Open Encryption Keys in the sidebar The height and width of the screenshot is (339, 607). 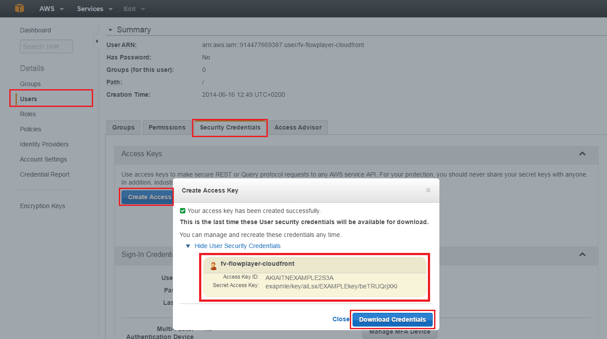[x=43, y=206]
